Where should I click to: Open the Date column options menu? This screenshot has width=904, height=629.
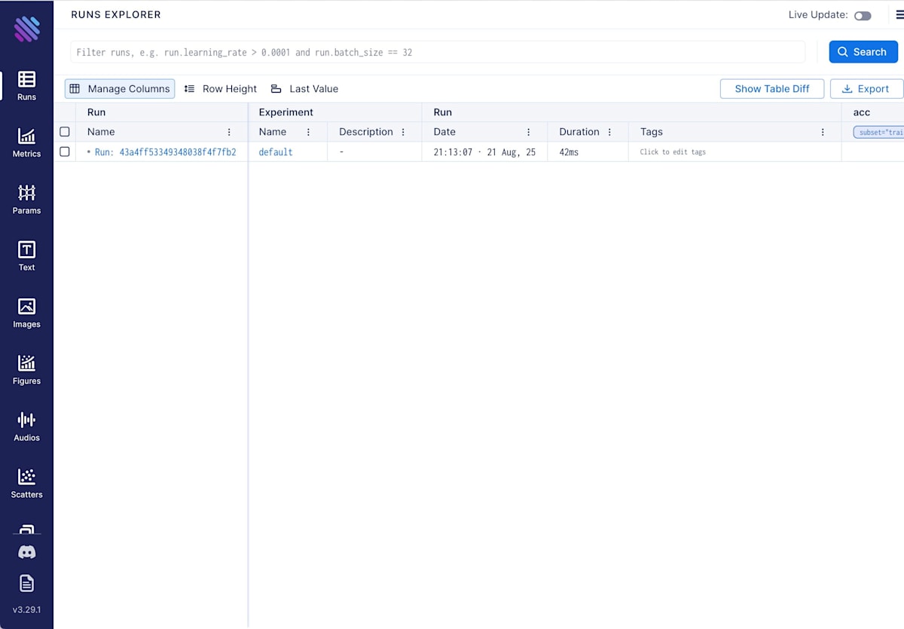point(529,132)
